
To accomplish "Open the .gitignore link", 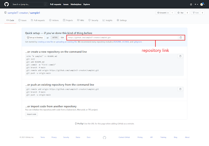I will coord(138,42).
